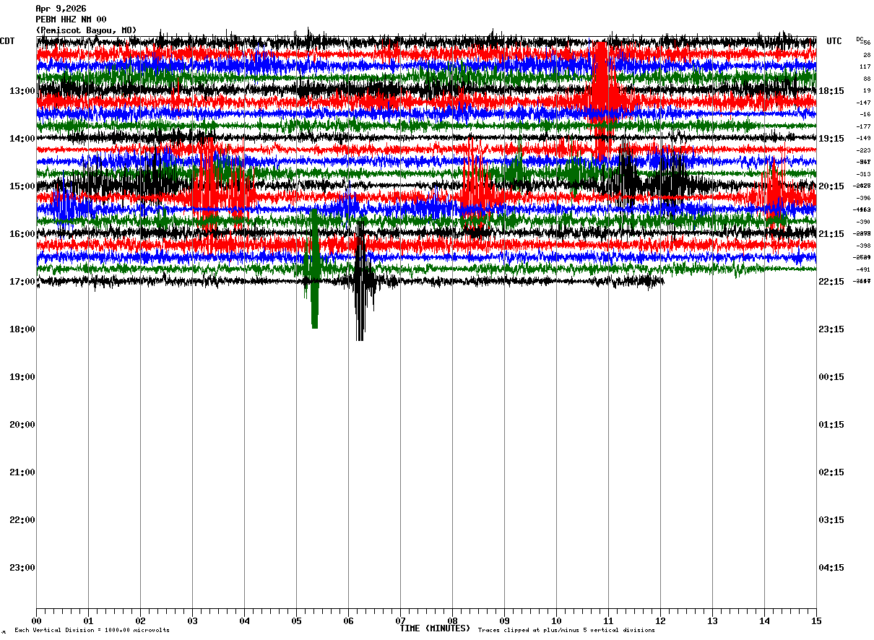Click the 00:15 UTC time label
Image resolution: width=874 pixels, height=640 pixels.
pyautogui.click(x=831, y=377)
